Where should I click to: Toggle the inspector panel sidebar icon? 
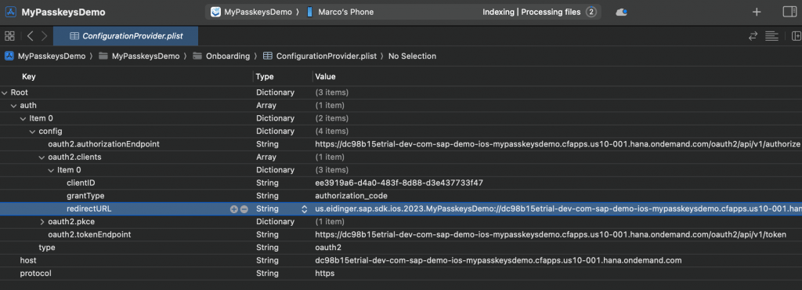point(789,12)
